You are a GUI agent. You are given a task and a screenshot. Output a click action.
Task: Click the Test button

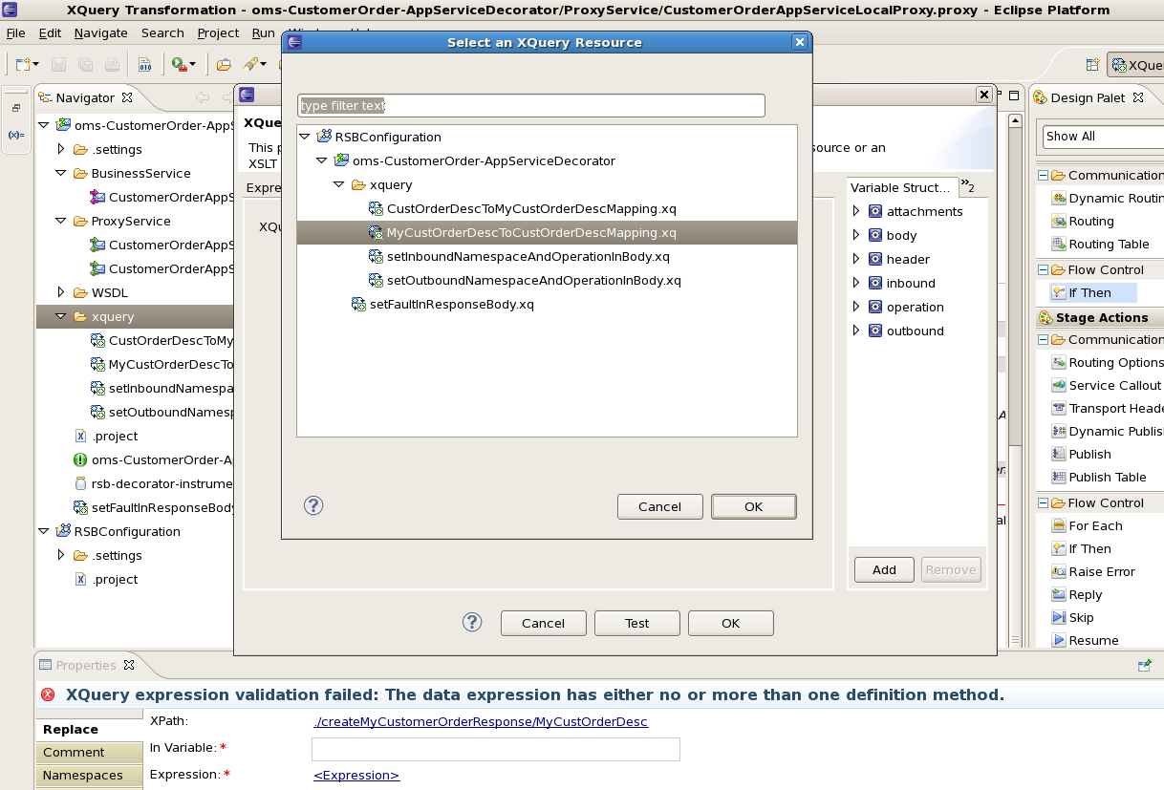637,623
